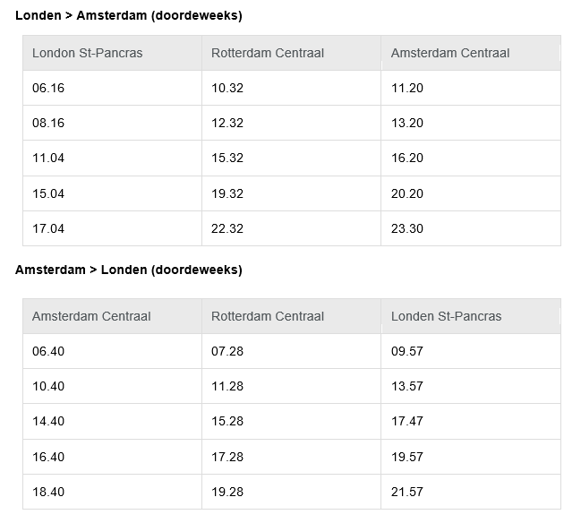
Task: Click the Amsterdam Centraal header in first table
Action: pyautogui.click(x=471, y=53)
